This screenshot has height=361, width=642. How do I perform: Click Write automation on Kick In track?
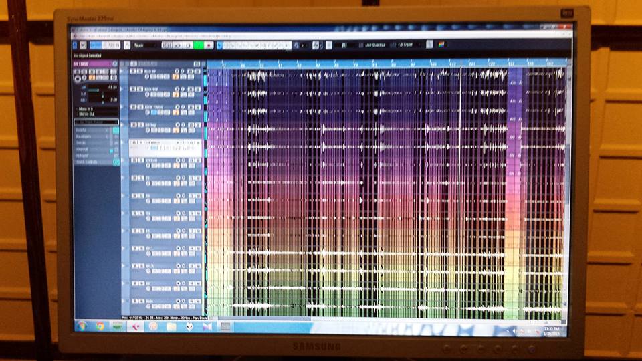tap(198, 72)
